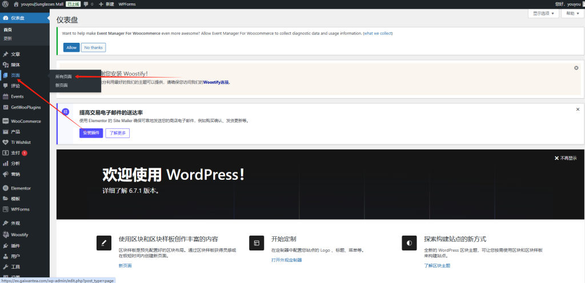The image size is (585, 283).
Task: Click the Allow button
Action: pyautogui.click(x=71, y=48)
